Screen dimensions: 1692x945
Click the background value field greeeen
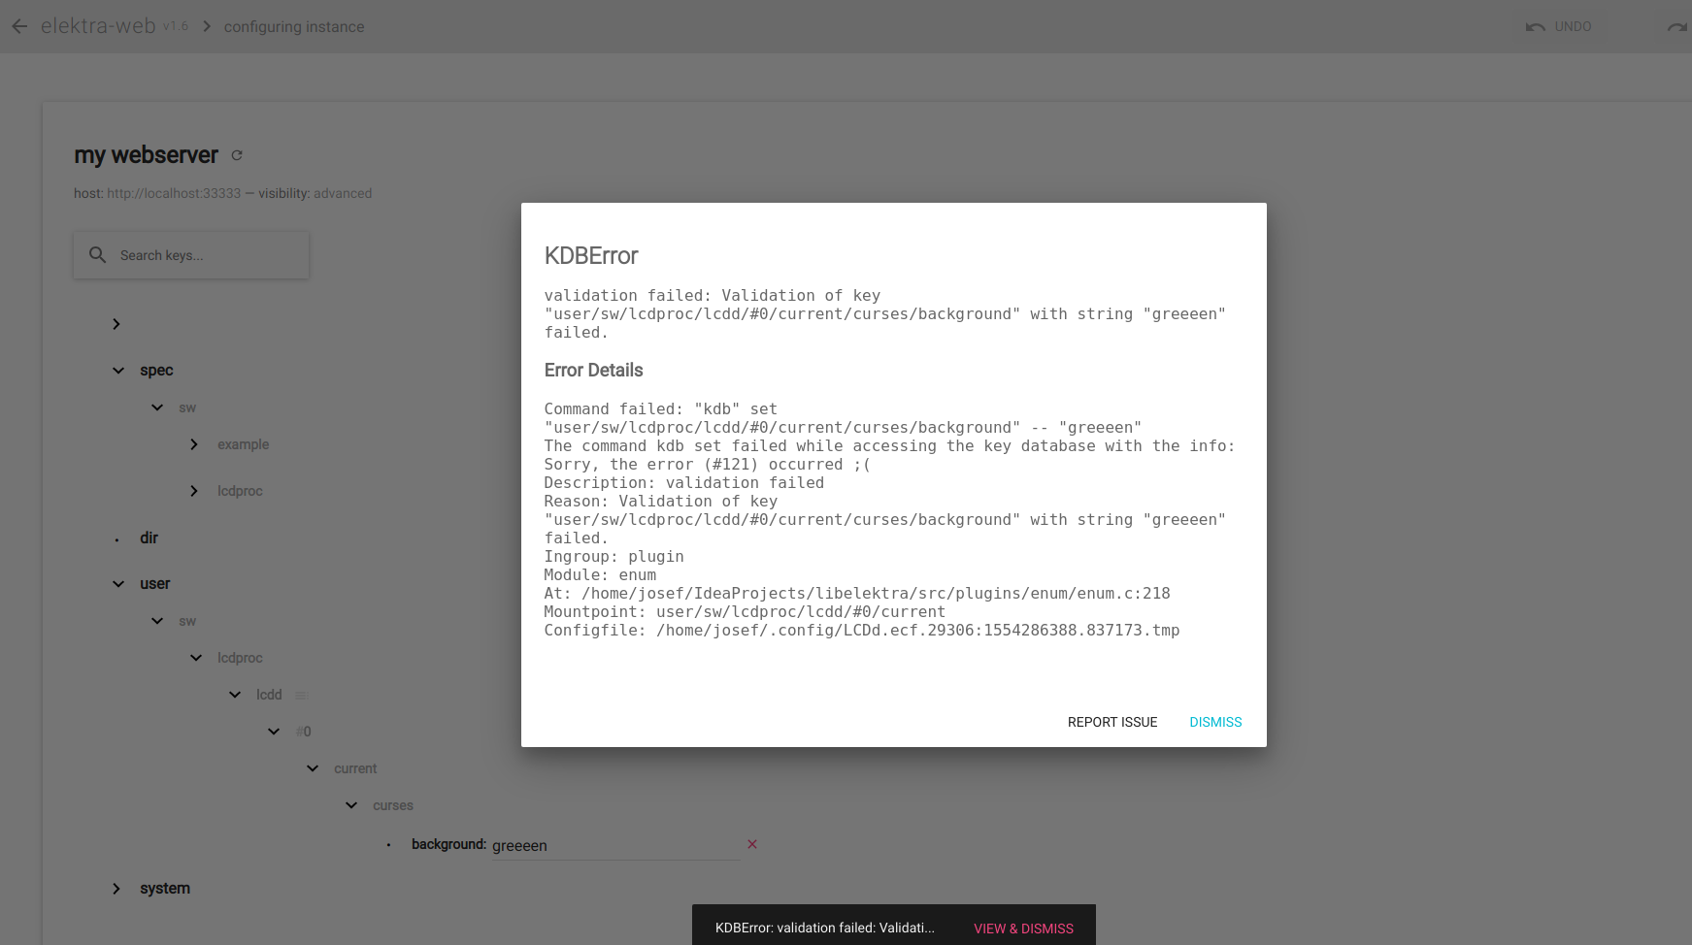[615, 846]
